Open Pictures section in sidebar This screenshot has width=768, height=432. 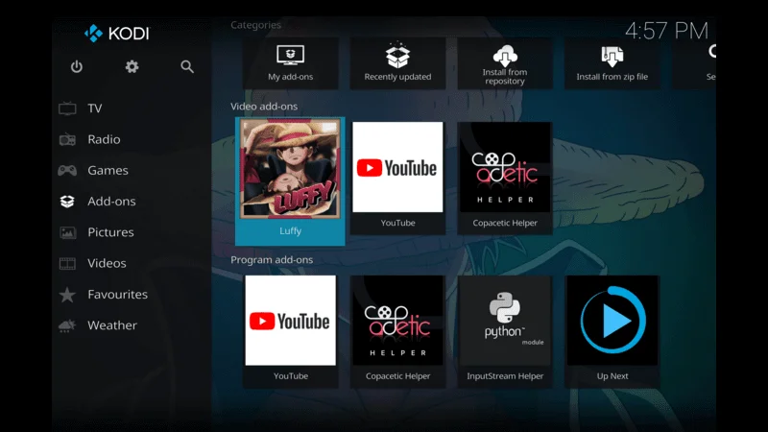coord(110,232)
